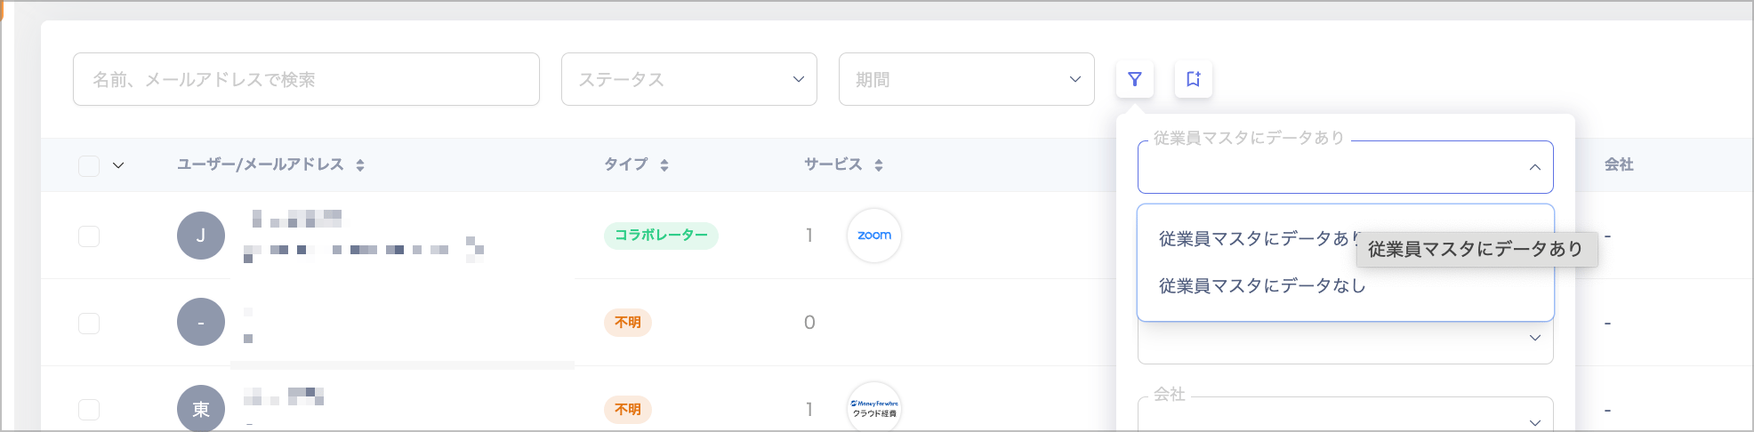The height and width of the screenshot is (432, 1754).
Task: Click the タイプ column header text
Action: tap(626, 164)
